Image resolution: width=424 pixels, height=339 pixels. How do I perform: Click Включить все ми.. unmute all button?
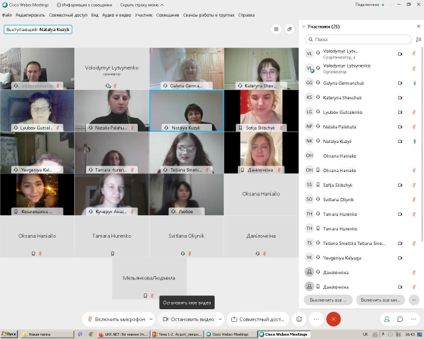[380, 300]
